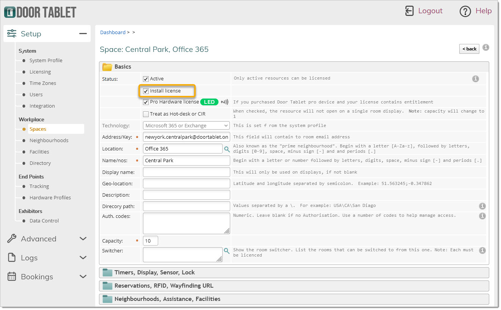Select Spaces in Workplace menu
Screen dimensions: 501x310
tap(38, 129)
